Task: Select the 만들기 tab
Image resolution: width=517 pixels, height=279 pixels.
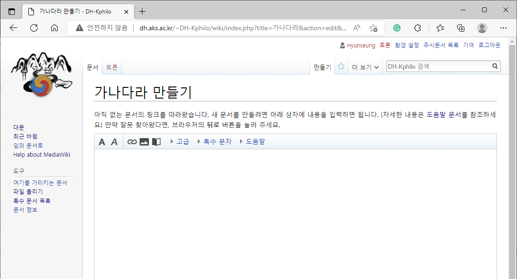Action: (322, 67)
